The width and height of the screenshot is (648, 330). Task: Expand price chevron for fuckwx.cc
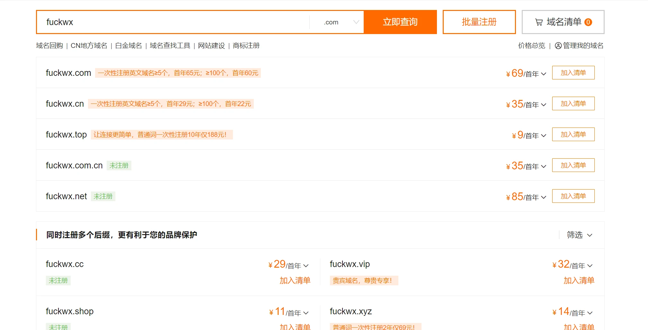[306, 266]
